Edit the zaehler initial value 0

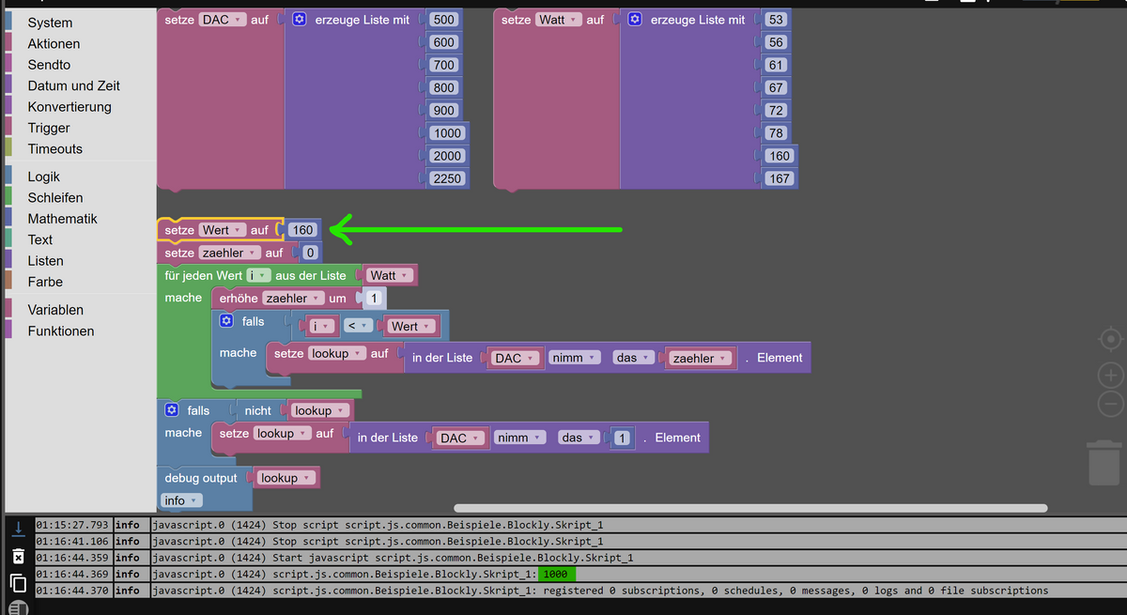[x=311, y=253]
